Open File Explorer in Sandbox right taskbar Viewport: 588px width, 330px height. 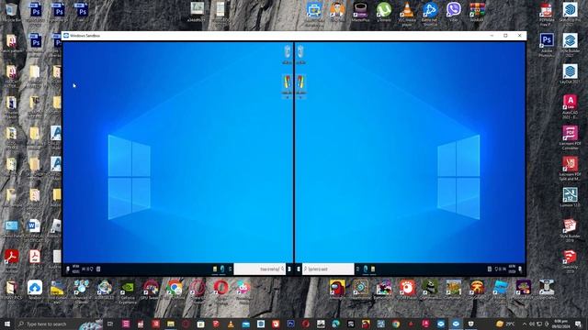pyautogui.click(x=373, y=269)
